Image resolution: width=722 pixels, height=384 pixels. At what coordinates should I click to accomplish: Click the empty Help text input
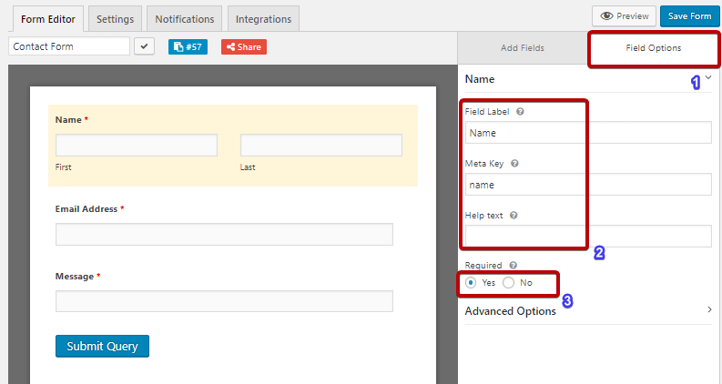coord(588,237)
